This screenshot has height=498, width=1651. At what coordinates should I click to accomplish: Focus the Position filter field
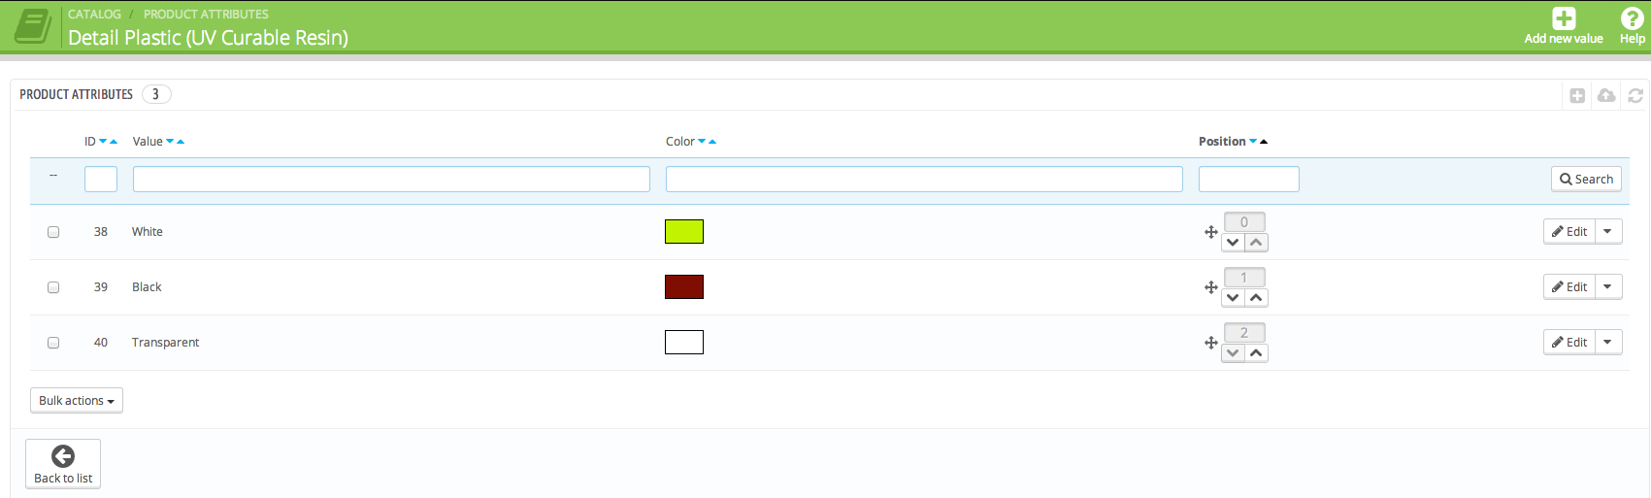click(1249, 180)
